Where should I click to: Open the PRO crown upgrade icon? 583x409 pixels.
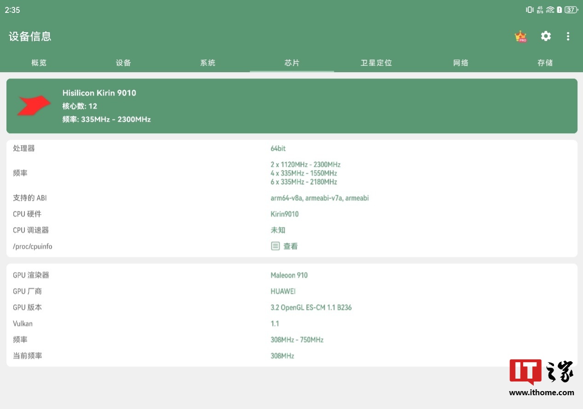point(520,36)
